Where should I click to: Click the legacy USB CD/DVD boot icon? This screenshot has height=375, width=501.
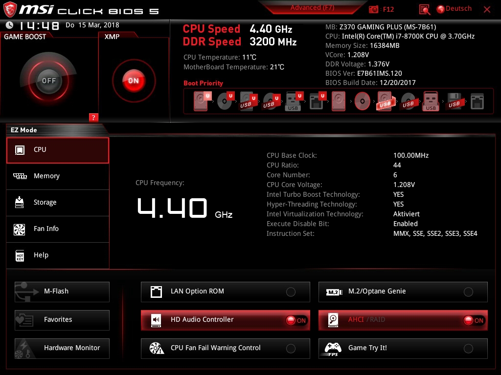point(409,101)
